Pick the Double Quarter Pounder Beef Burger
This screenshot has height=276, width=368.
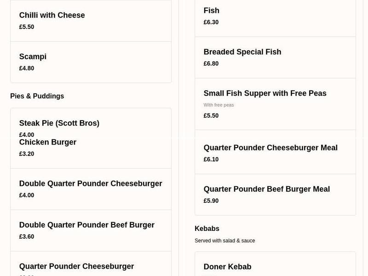(86, 225)
